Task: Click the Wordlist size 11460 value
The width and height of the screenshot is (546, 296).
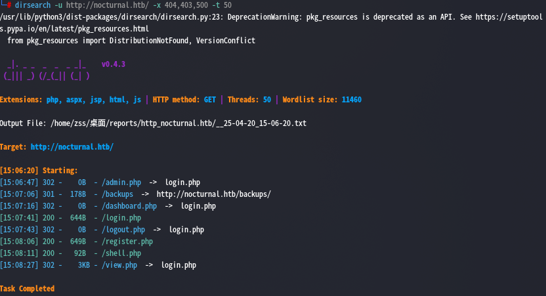Action: click(351, 100)
